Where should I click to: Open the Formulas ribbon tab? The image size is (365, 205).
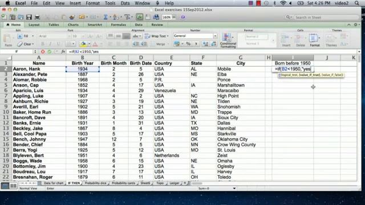(x=118, y=24)
